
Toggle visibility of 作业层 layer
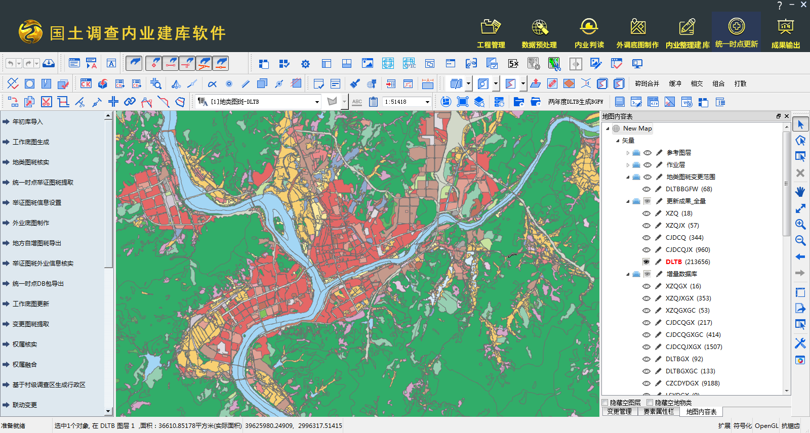[x=647, y=164]
